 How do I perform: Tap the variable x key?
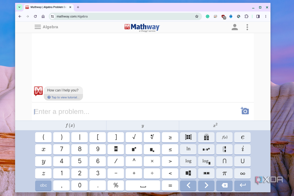(x=43, y=149)
